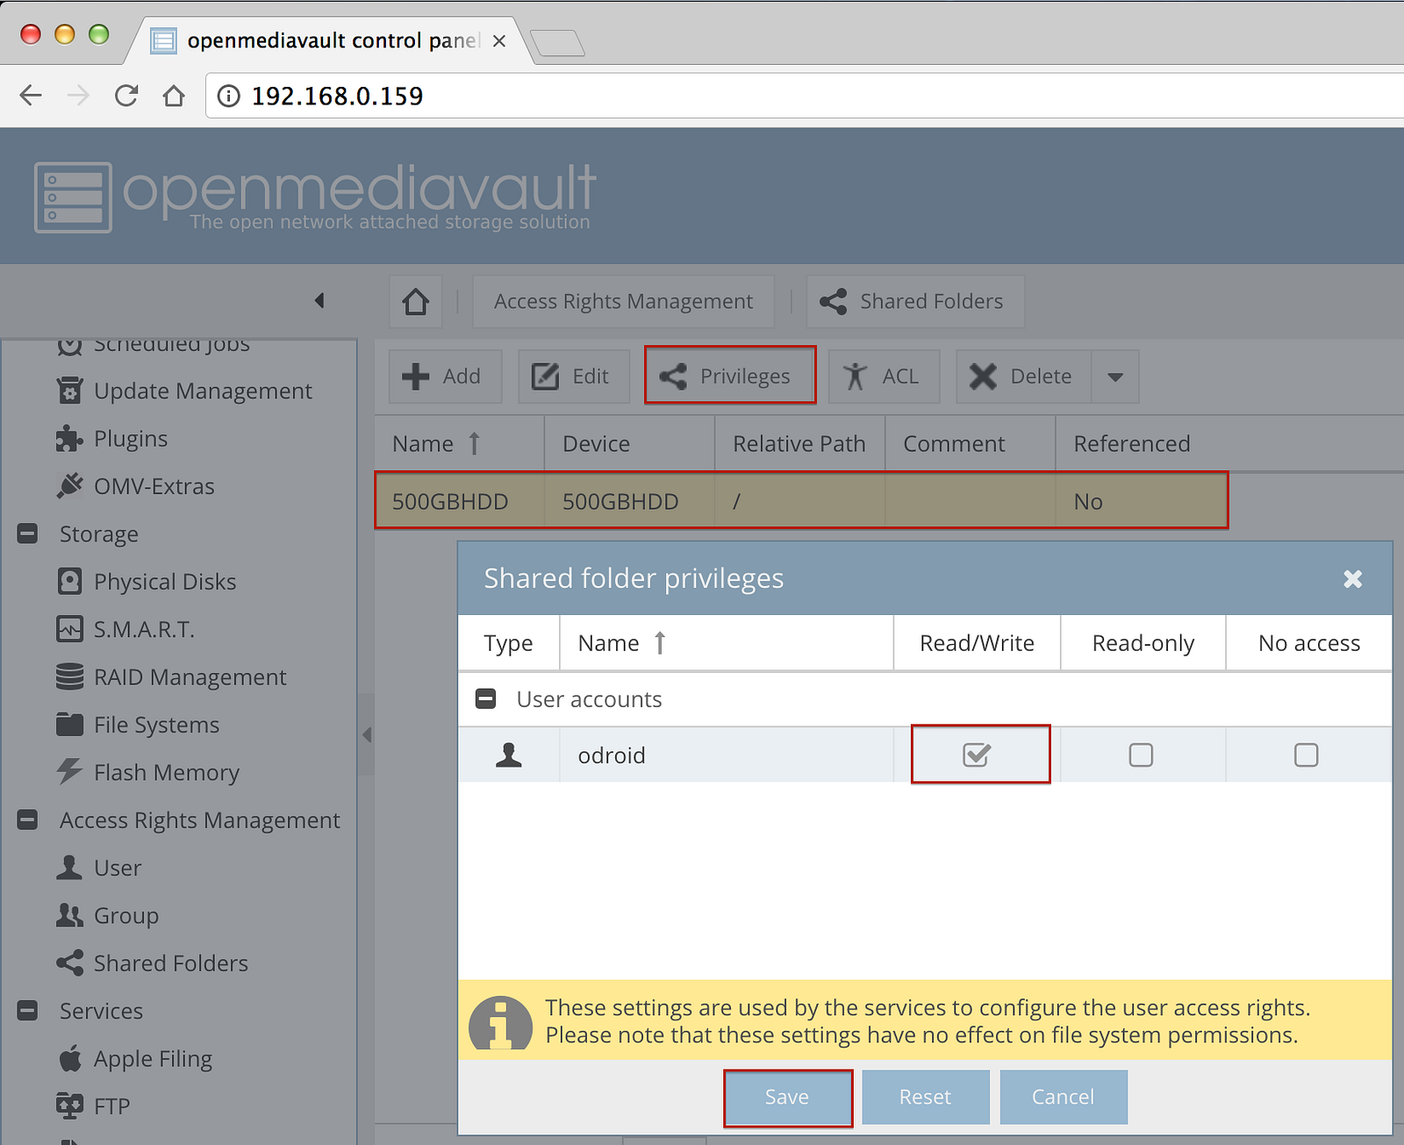Click the Edit shared folder button

(x=574, y=376)
